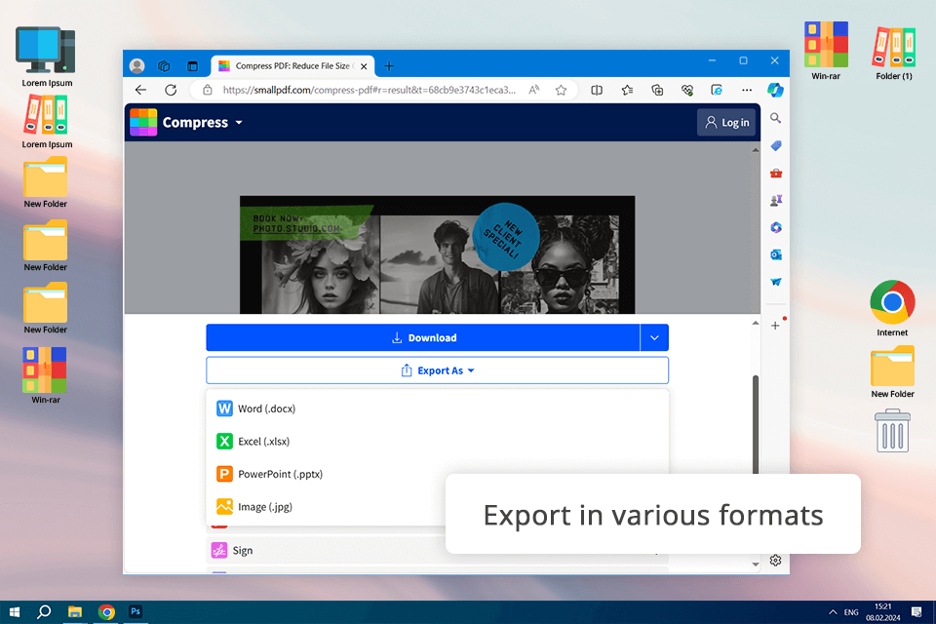Screen dimensions: 936x624
Task: Open sidebar Drop paper plane icon
Action: 775,282
